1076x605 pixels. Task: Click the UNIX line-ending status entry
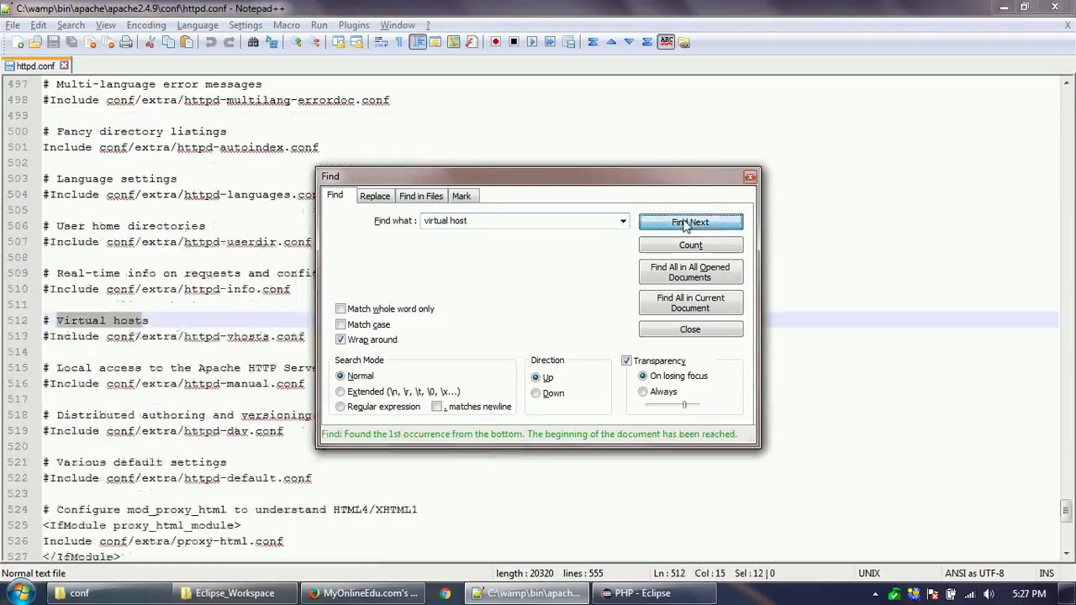coord(869,573)
